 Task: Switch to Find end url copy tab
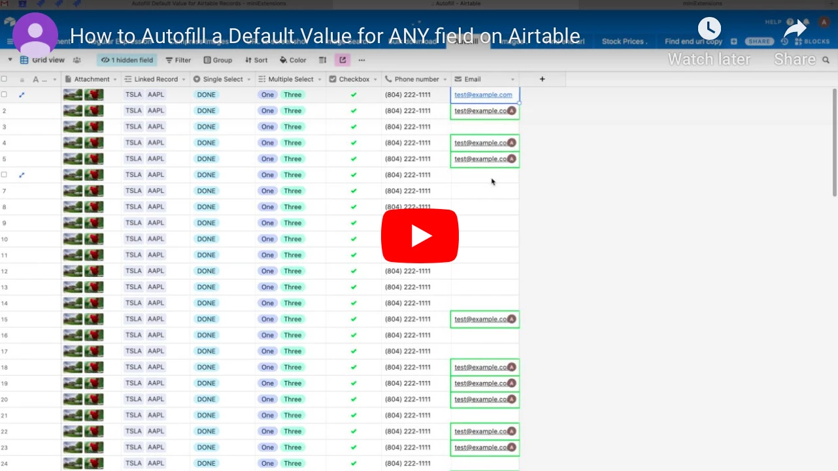[x=694, y=41]
